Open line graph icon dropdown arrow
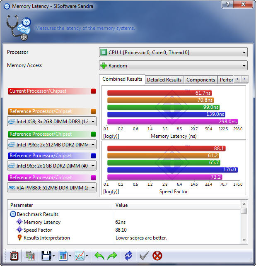Viewport: 256px width, 266px height. 87,256
